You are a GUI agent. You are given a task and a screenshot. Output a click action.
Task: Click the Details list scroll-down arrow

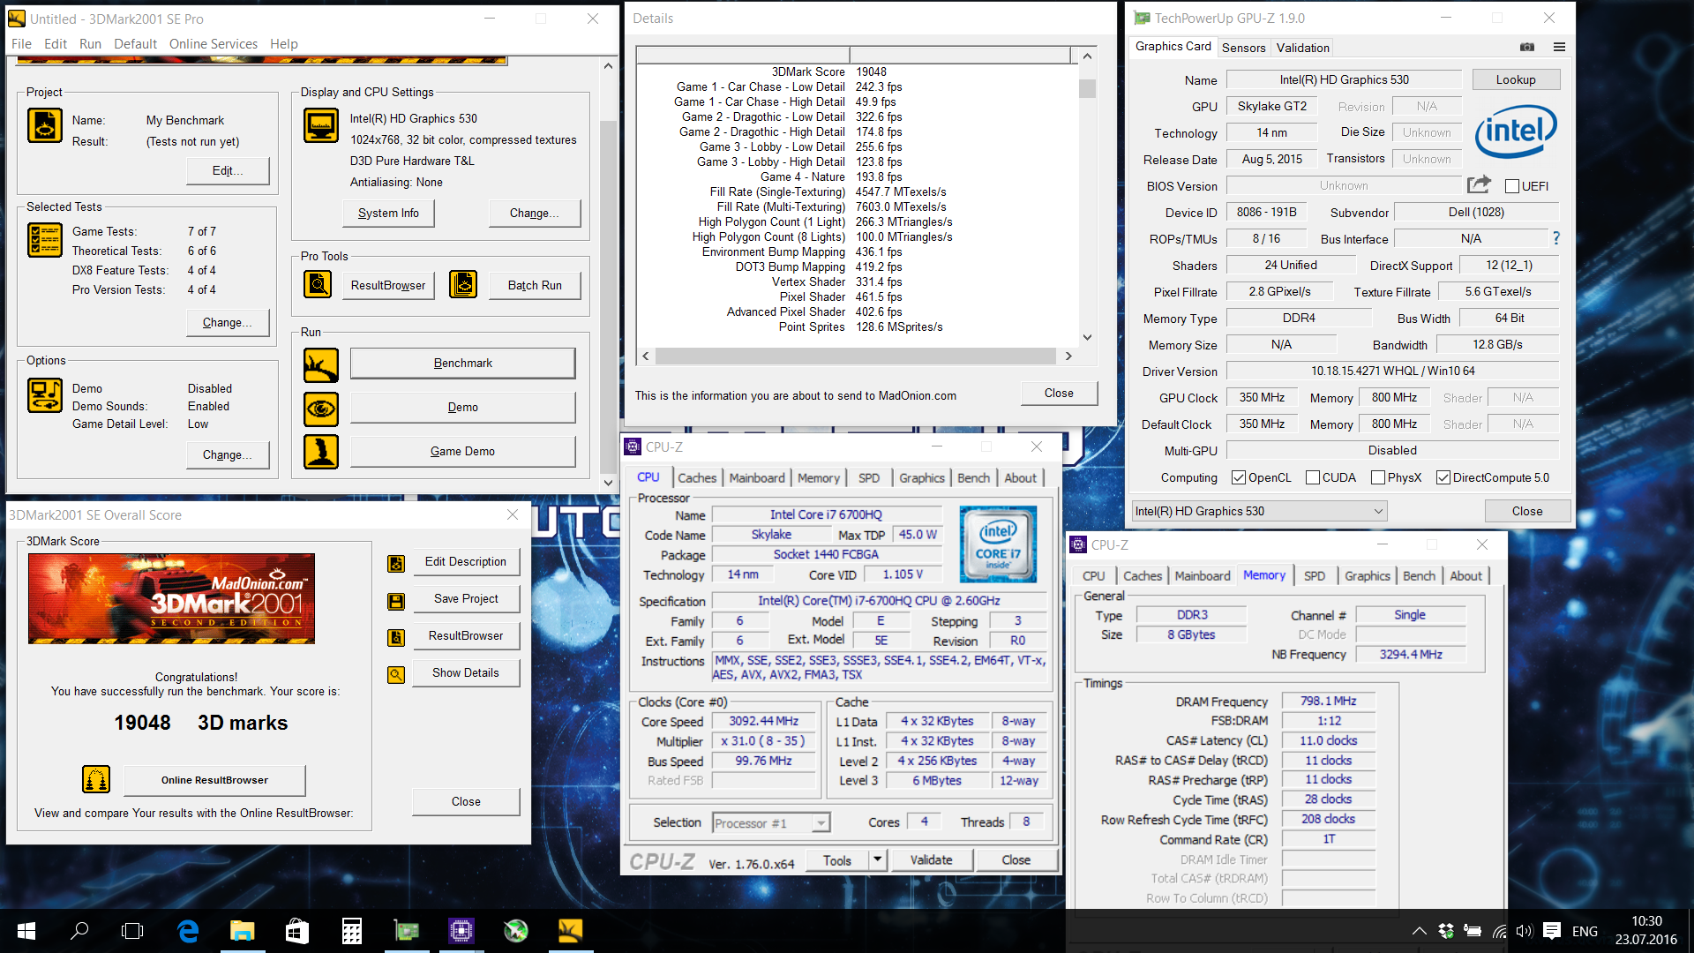pyautogui.click(x=1087, y=337)
